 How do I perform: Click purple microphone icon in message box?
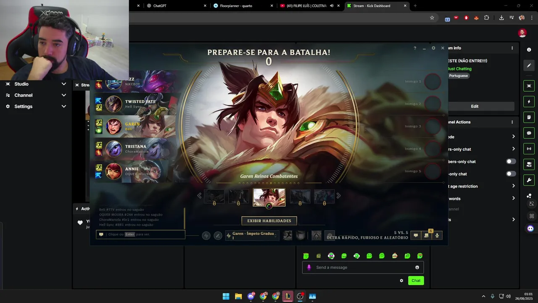309,267
